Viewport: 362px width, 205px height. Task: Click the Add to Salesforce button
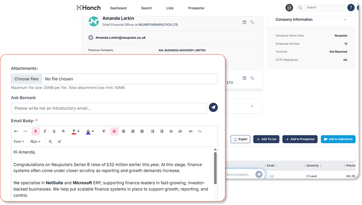[338, 139]
